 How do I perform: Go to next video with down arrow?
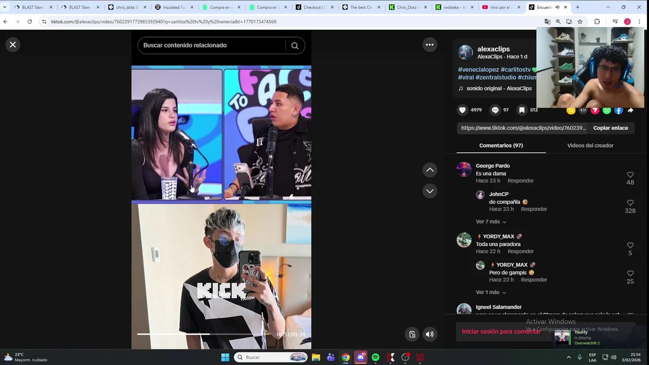click(x=429, y=191)
